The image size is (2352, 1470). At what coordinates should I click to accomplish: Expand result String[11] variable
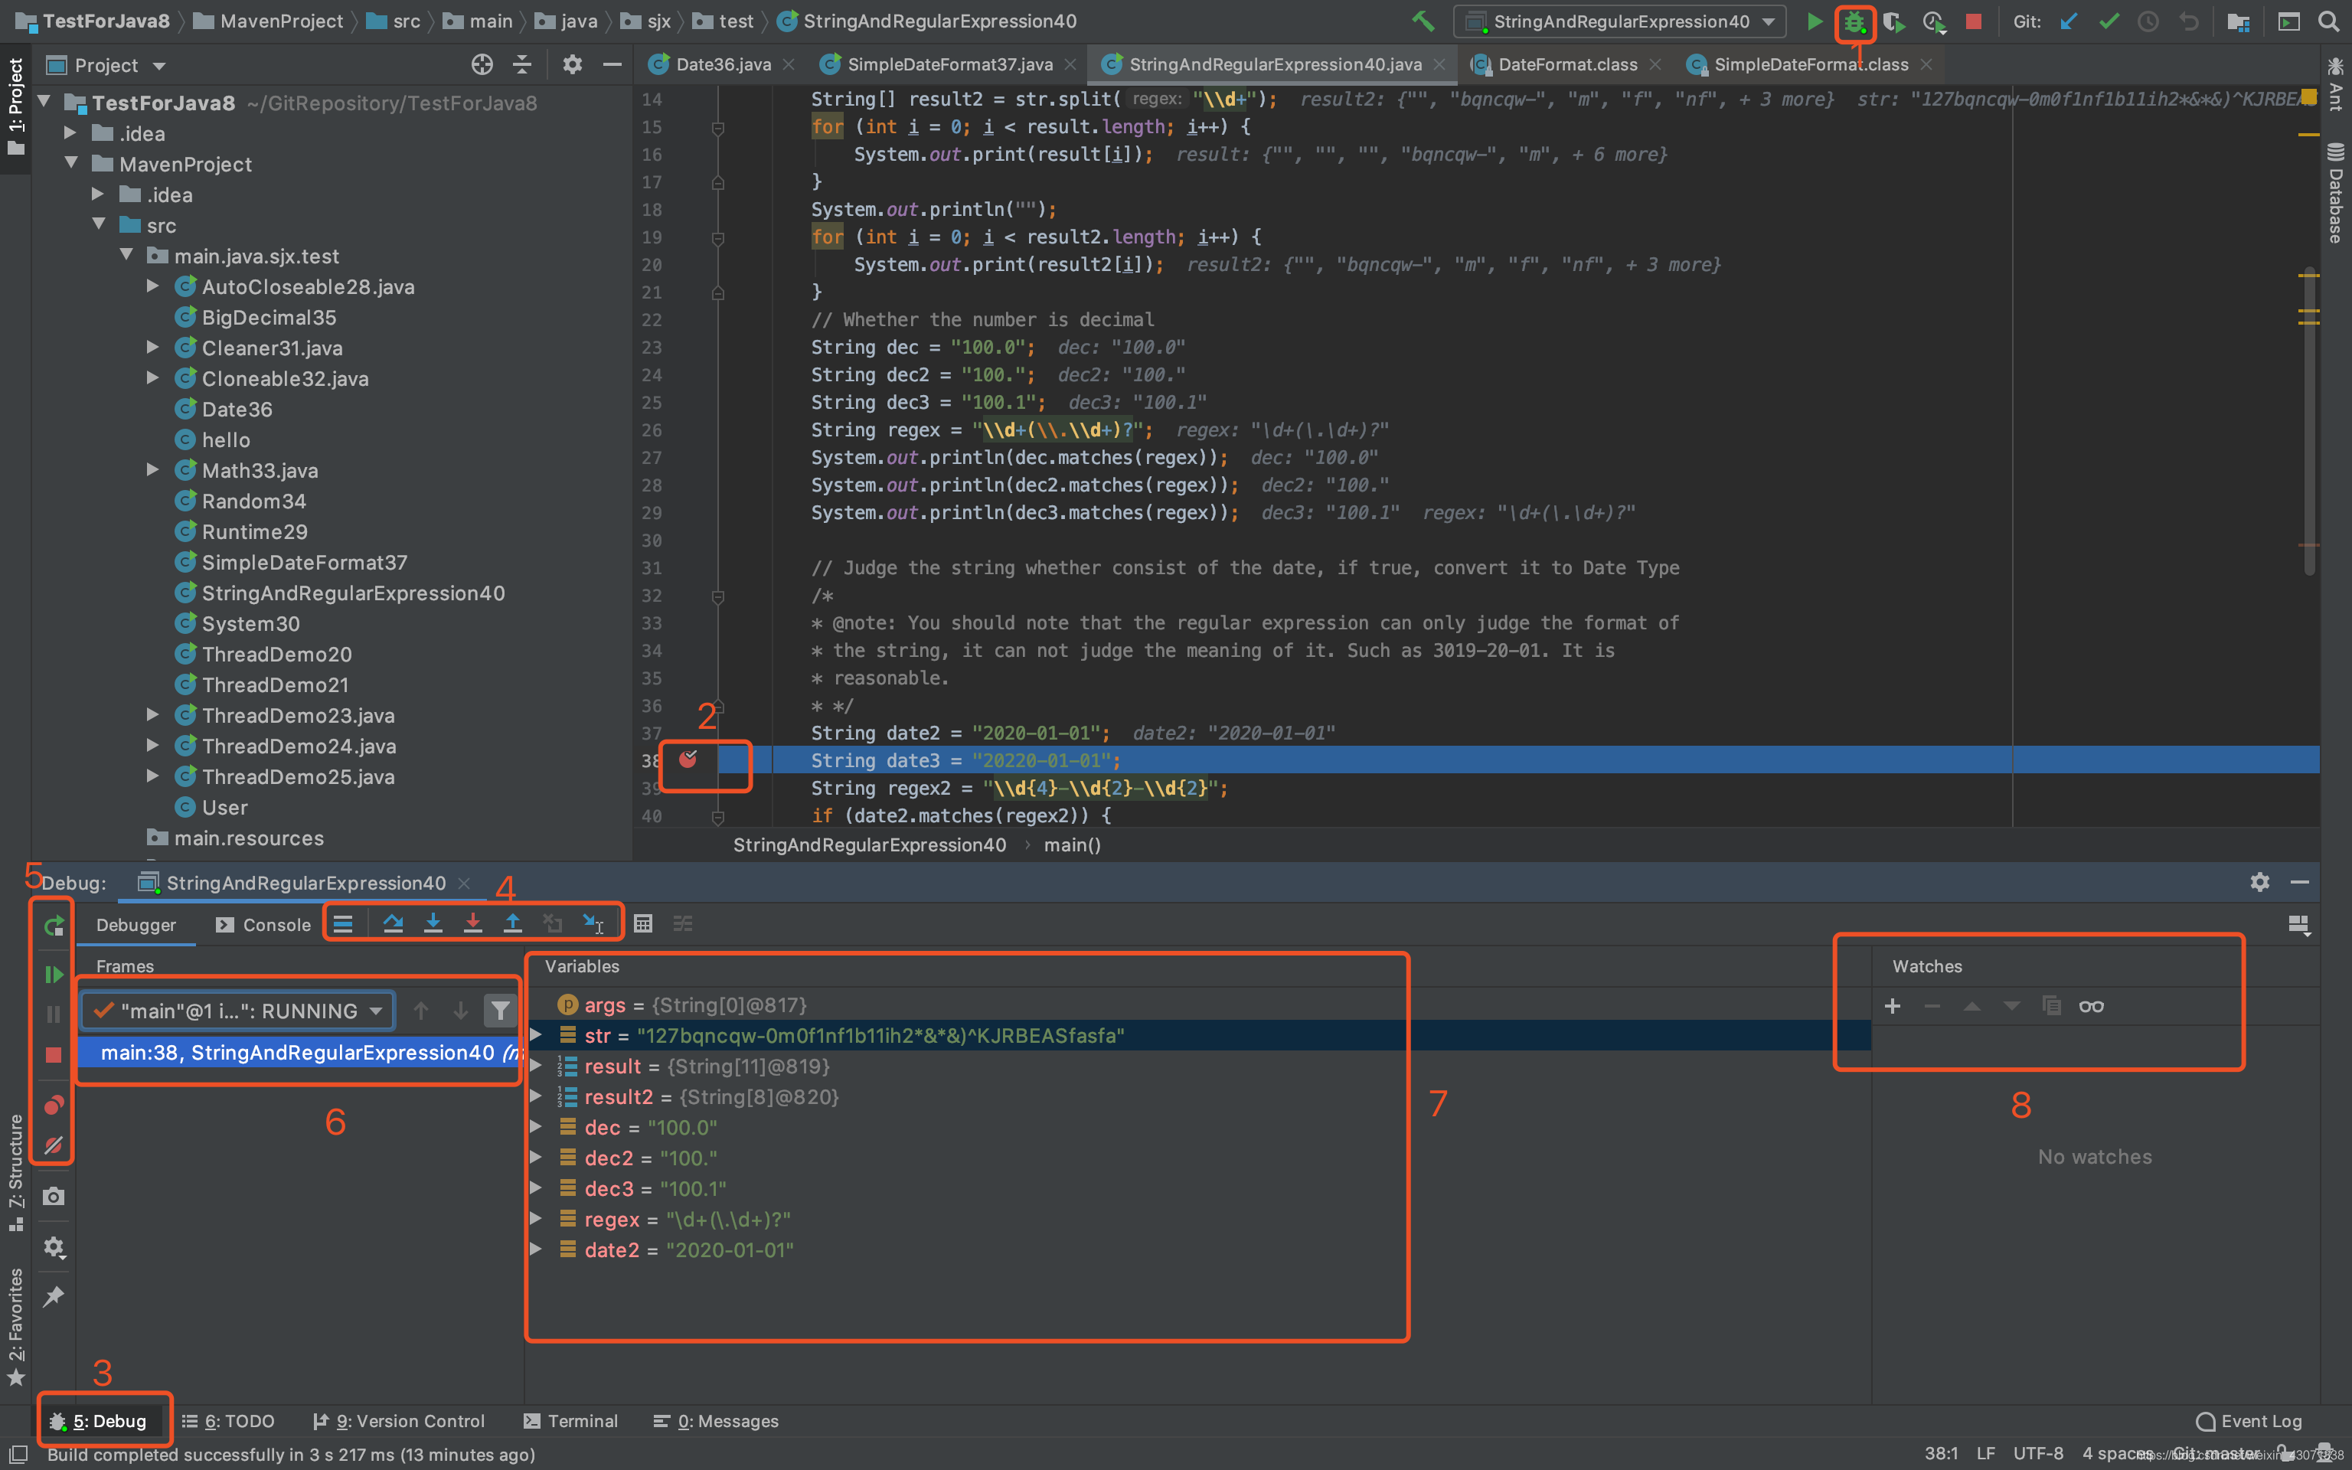535,1067
